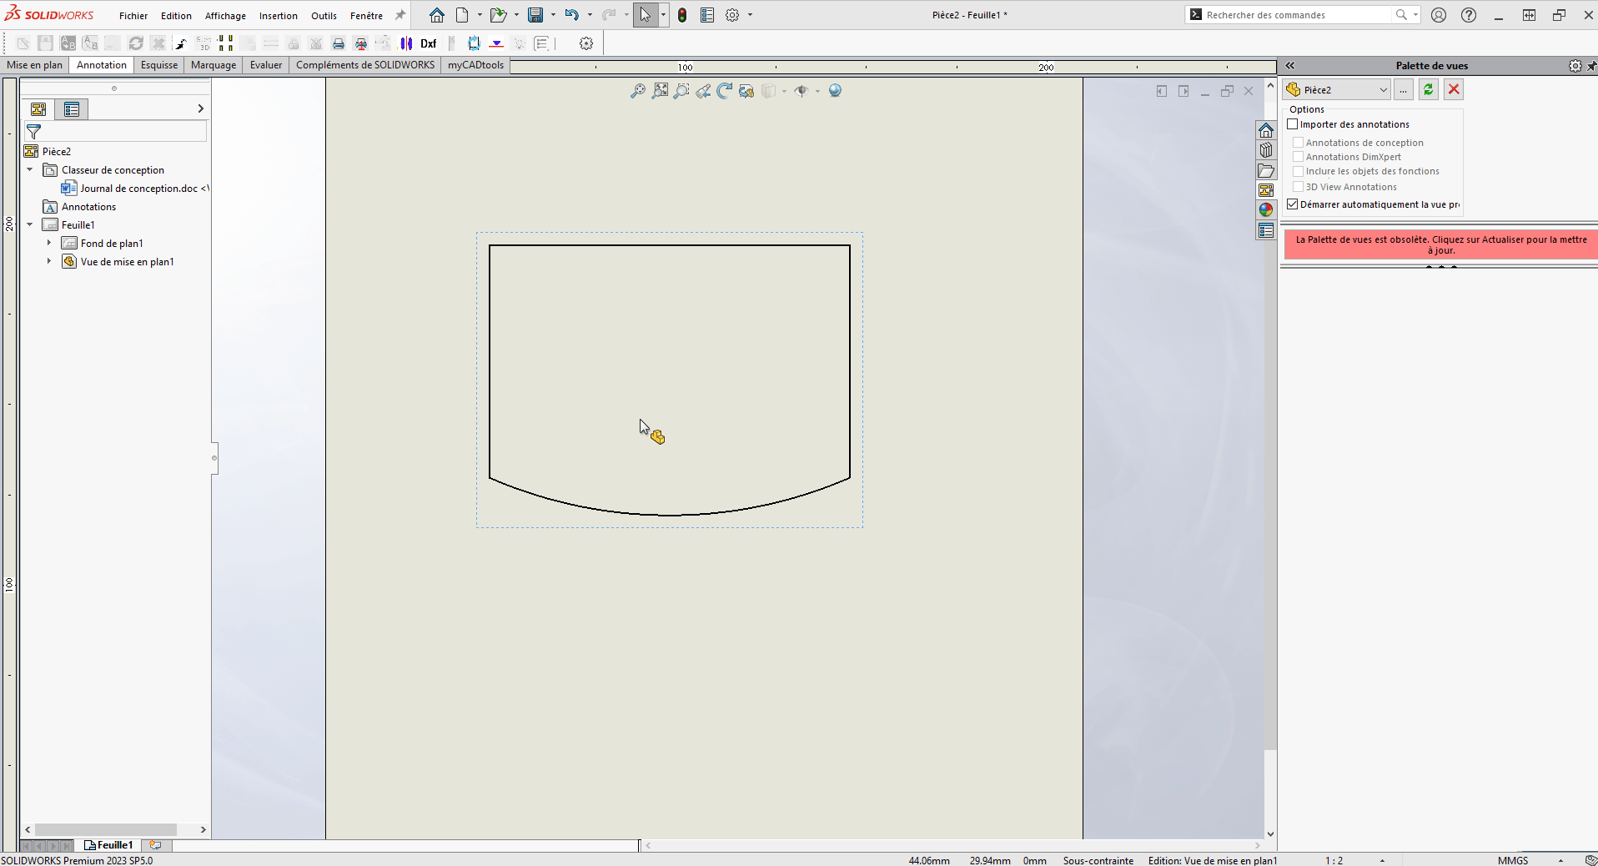Tick the Annotations de conception checkbox
The image size is (1598, 866).
pyautogui.click(x=1298, y=143)
